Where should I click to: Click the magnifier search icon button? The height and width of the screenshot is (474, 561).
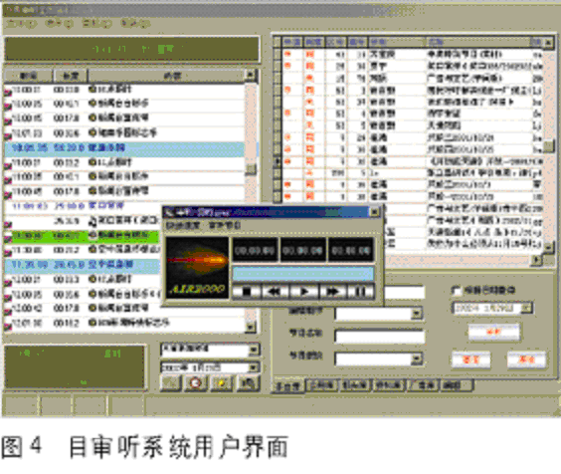[248, 383]
